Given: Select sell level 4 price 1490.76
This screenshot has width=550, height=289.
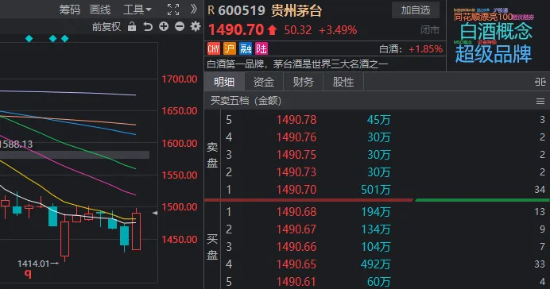Looking at the screenshot, I should (296, 137).
